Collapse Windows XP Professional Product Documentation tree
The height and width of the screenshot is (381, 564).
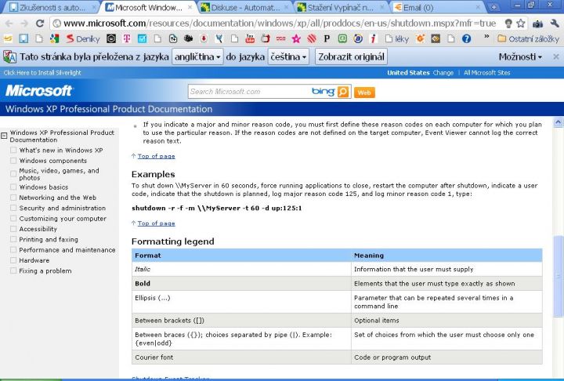pos(5,136)
